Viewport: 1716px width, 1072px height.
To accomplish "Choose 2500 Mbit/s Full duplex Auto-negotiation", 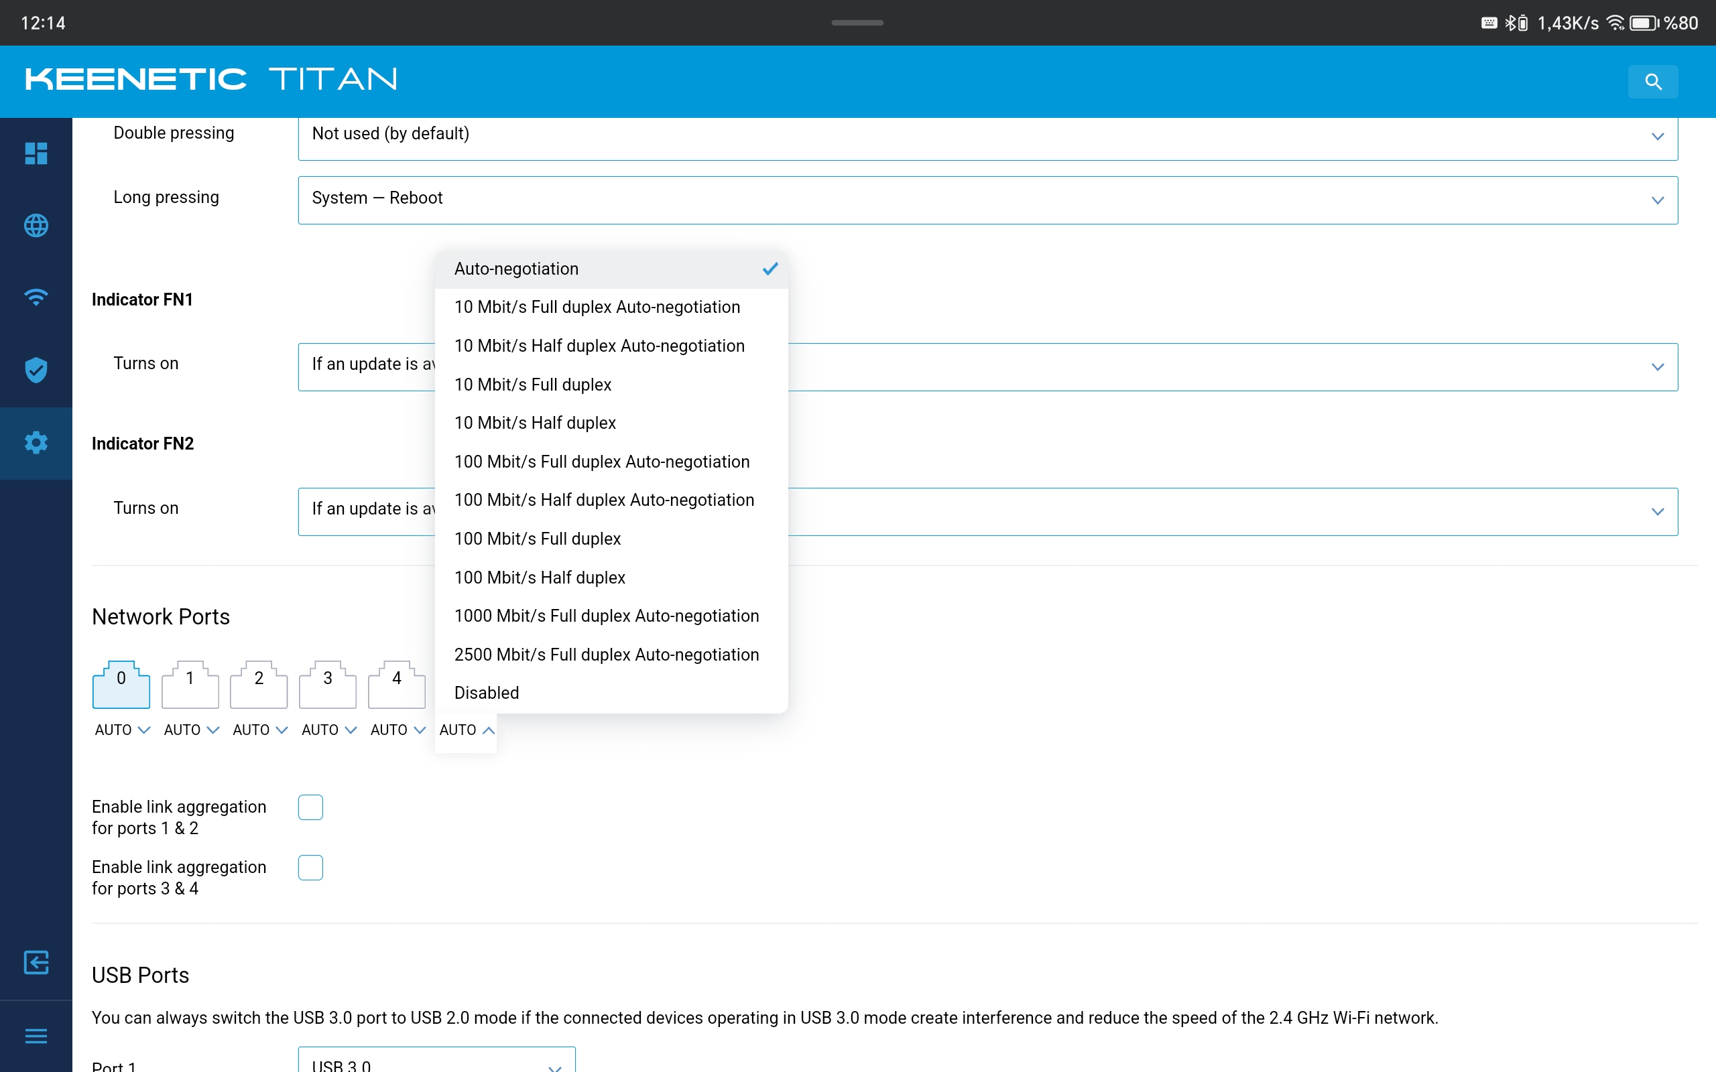I will pos(611,655).
